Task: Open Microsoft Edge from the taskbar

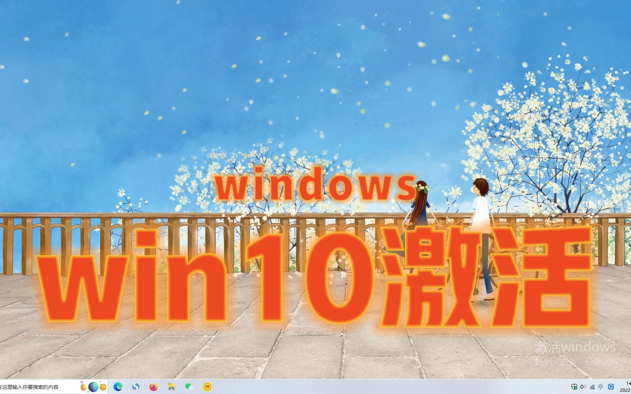Action: coord(118,387)
